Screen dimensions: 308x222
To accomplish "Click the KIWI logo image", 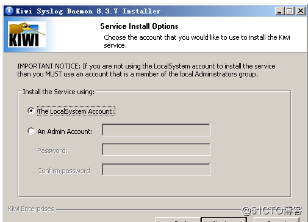I will click(27, 34).
